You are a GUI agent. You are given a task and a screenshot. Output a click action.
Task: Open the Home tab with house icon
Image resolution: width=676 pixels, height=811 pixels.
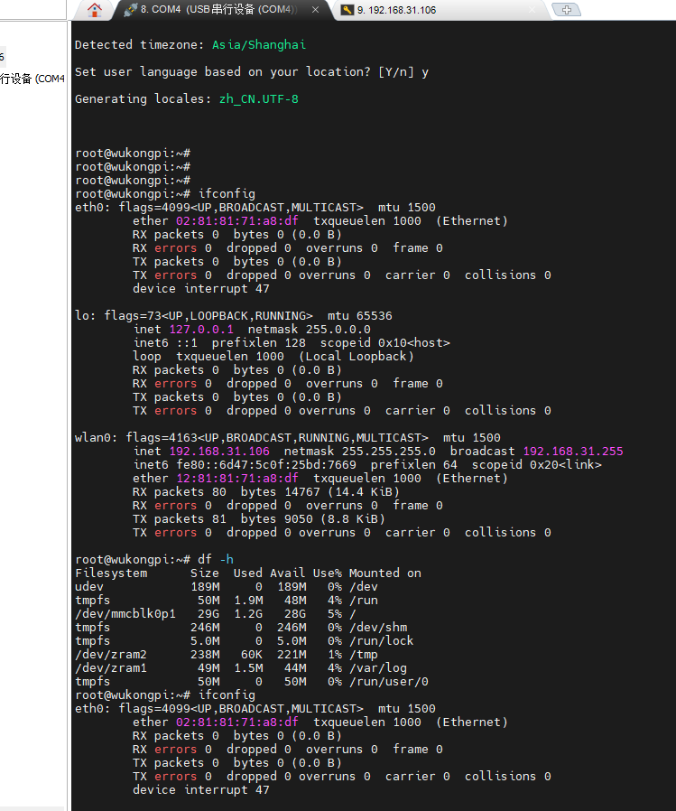coord(95,9)
